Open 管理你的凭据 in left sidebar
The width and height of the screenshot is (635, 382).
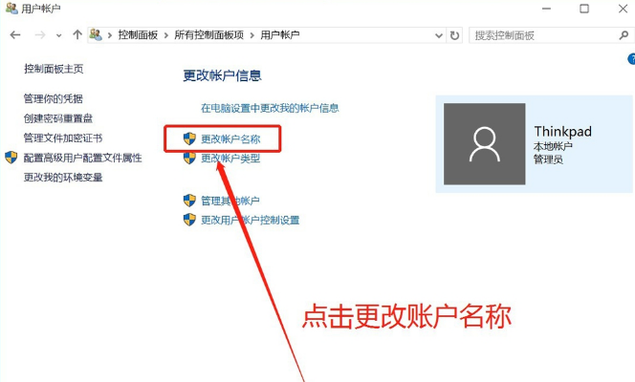[x=53, y=98]
